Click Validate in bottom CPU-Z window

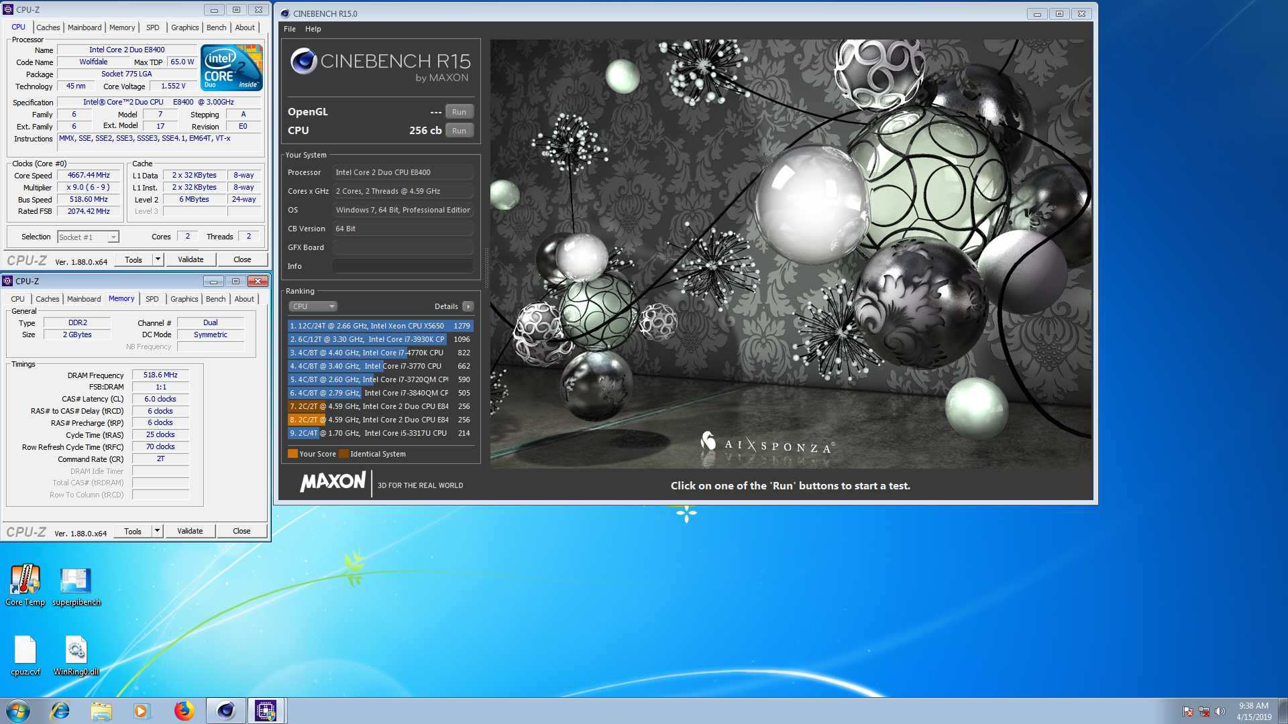(190, 531)
